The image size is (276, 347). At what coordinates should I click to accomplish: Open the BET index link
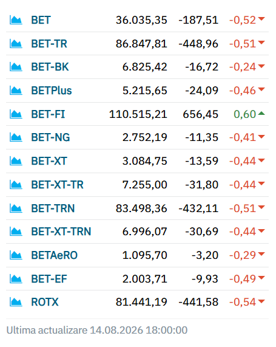41,20
